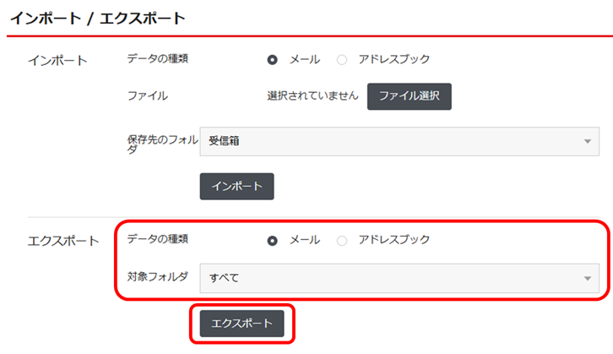Click the データの種類 label in import section
This screenshot has width=613, height=354.
(158, 59)
